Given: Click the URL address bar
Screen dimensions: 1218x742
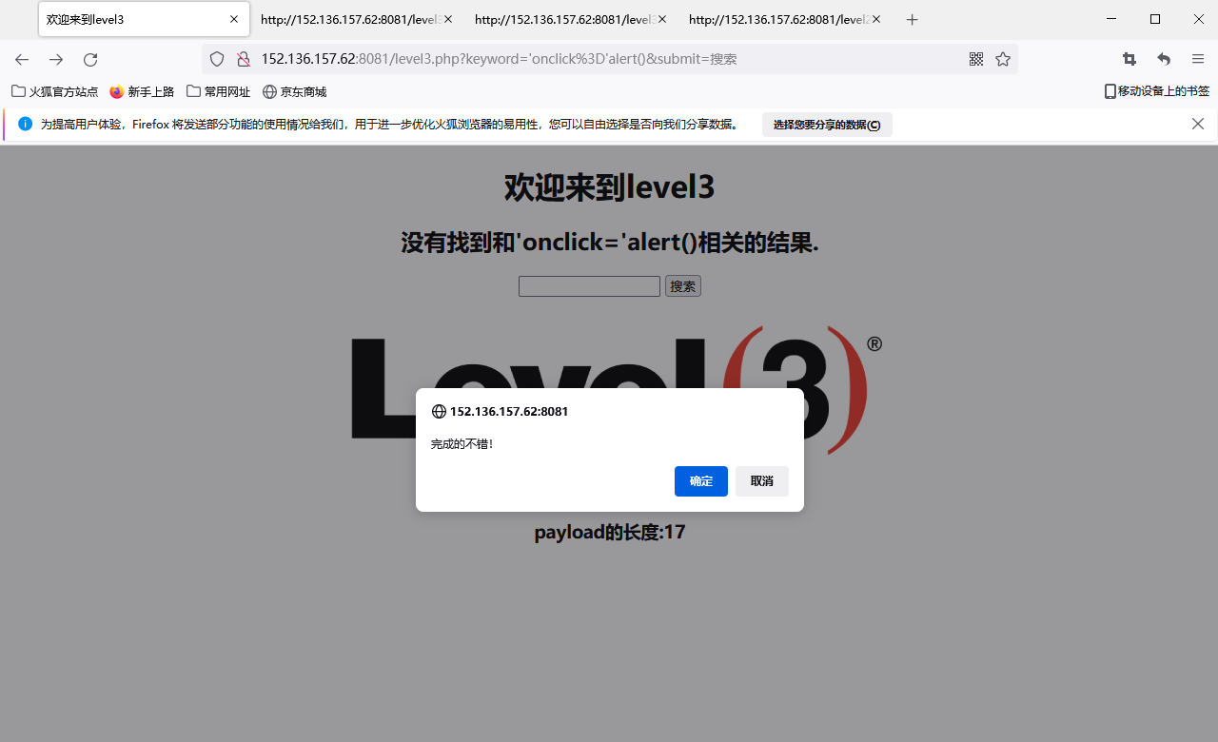Looking at the screenshot, I should coord(609,59).
